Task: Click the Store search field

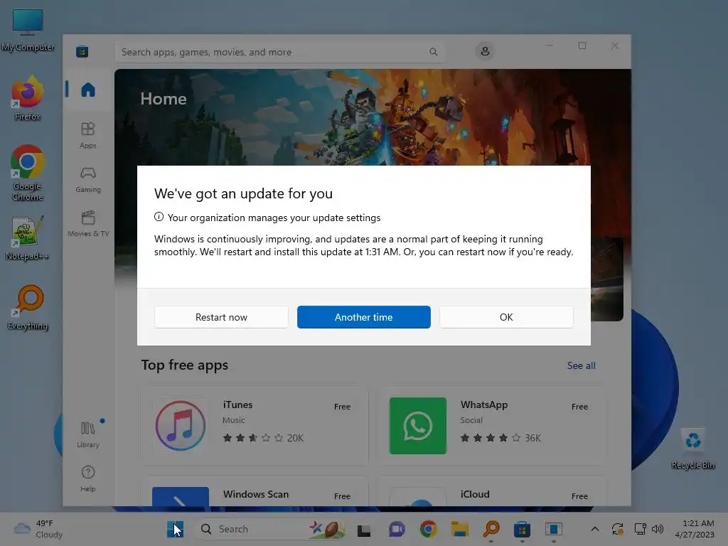Action: tap(280, 52)
